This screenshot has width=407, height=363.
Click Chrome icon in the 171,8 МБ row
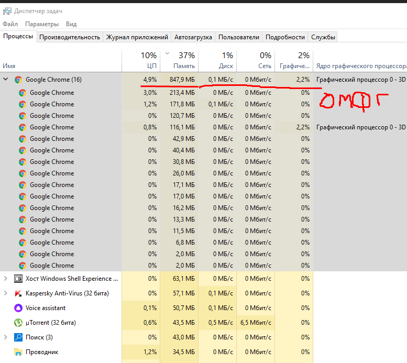click(x=23, y=104)
